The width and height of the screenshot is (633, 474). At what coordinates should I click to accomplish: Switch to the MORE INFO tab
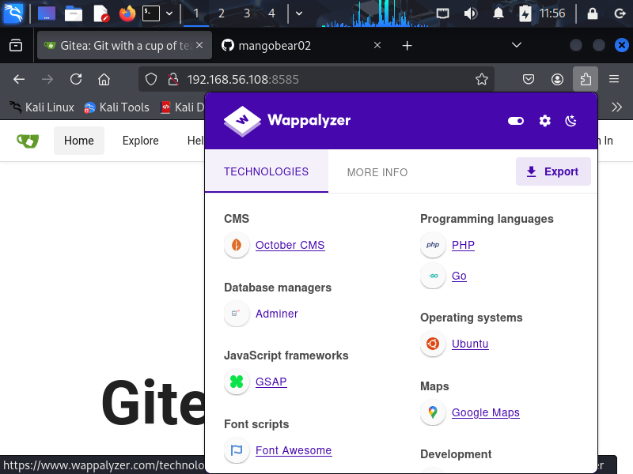(377, 171)
